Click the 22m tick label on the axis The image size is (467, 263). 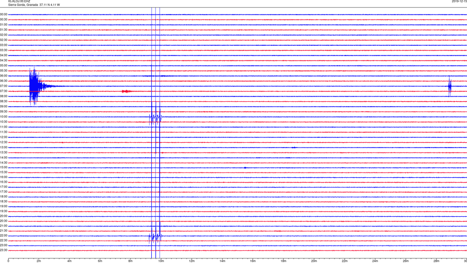coord(344,261)
